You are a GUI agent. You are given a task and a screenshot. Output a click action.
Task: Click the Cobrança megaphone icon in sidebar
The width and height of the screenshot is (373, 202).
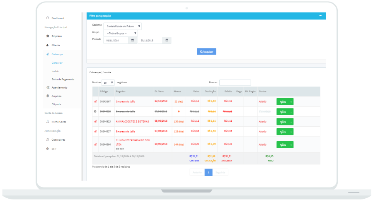coord(48,54)
